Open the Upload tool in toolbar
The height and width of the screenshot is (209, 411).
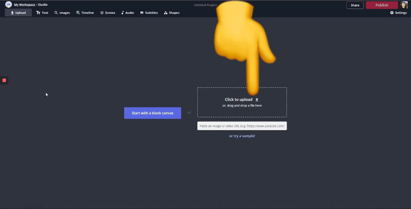click(x=18, y=13)
